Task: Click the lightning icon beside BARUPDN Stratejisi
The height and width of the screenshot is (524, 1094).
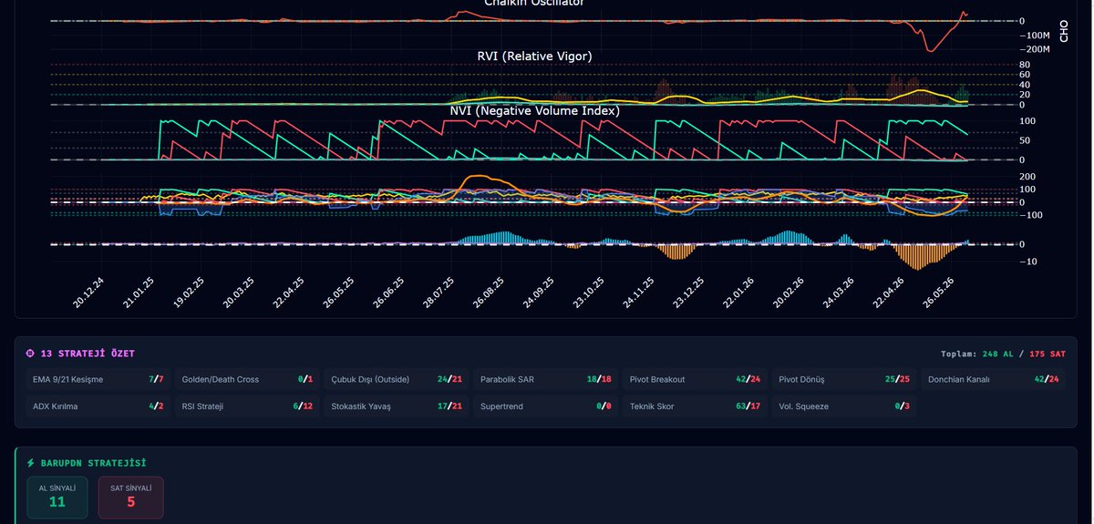Action: tap(31, 463)
